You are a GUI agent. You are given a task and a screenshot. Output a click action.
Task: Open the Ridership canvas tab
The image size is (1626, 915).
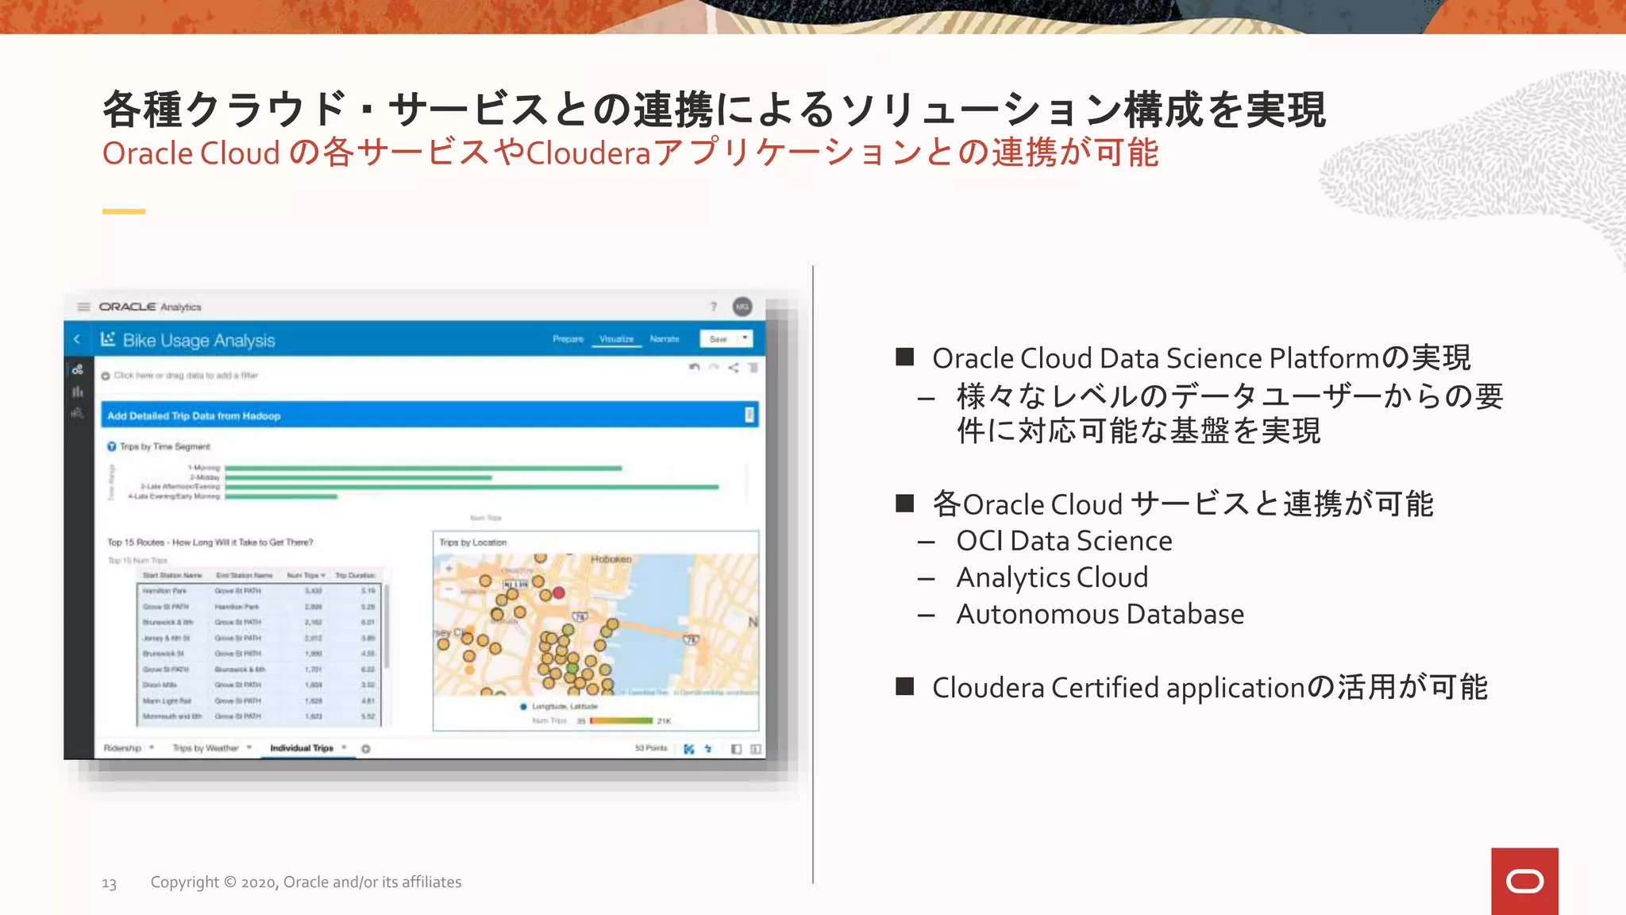(122, 747)
